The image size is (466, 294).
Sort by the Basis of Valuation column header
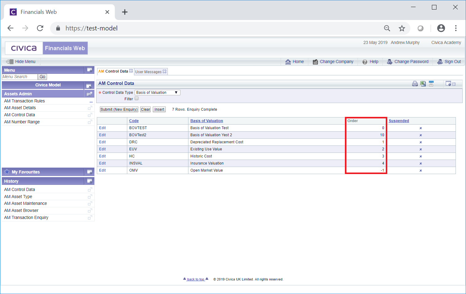click(x=207, y=121)
